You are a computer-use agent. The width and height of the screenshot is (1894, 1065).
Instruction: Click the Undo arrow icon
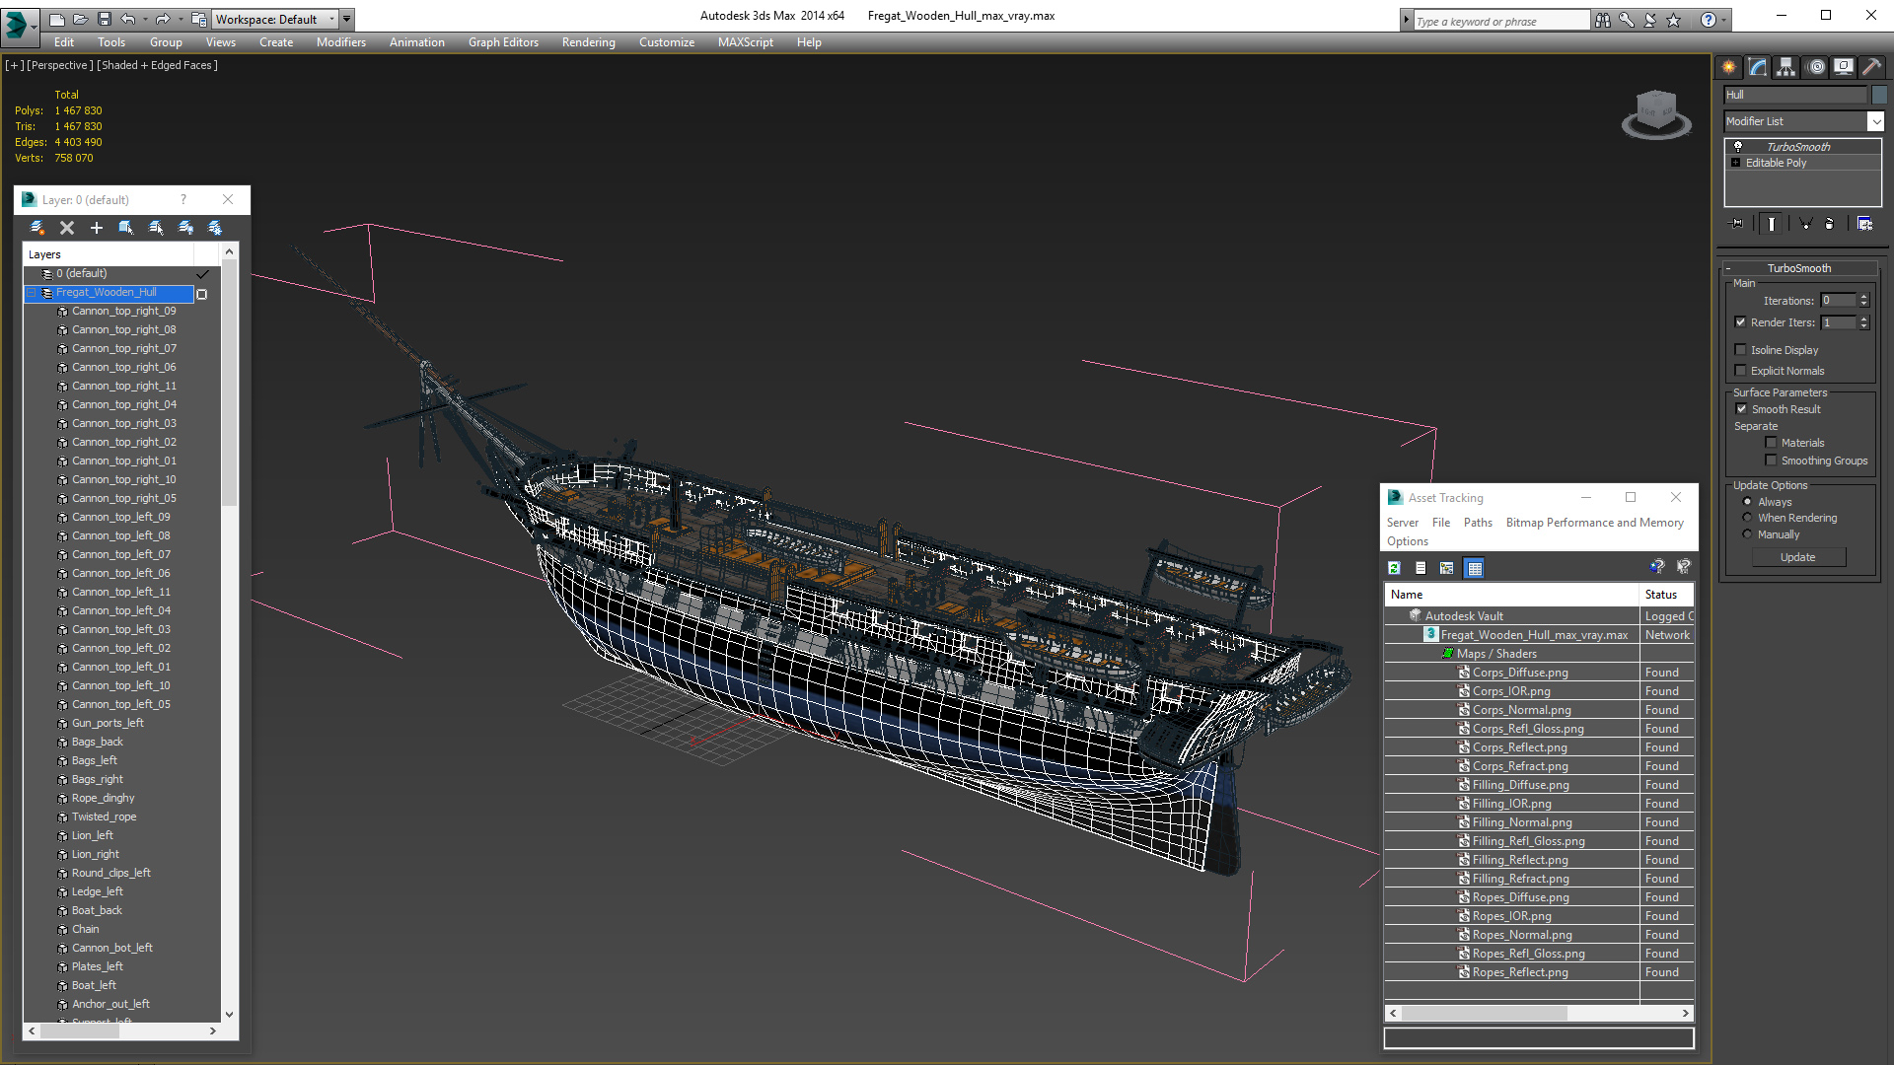(x=127, y=19)
